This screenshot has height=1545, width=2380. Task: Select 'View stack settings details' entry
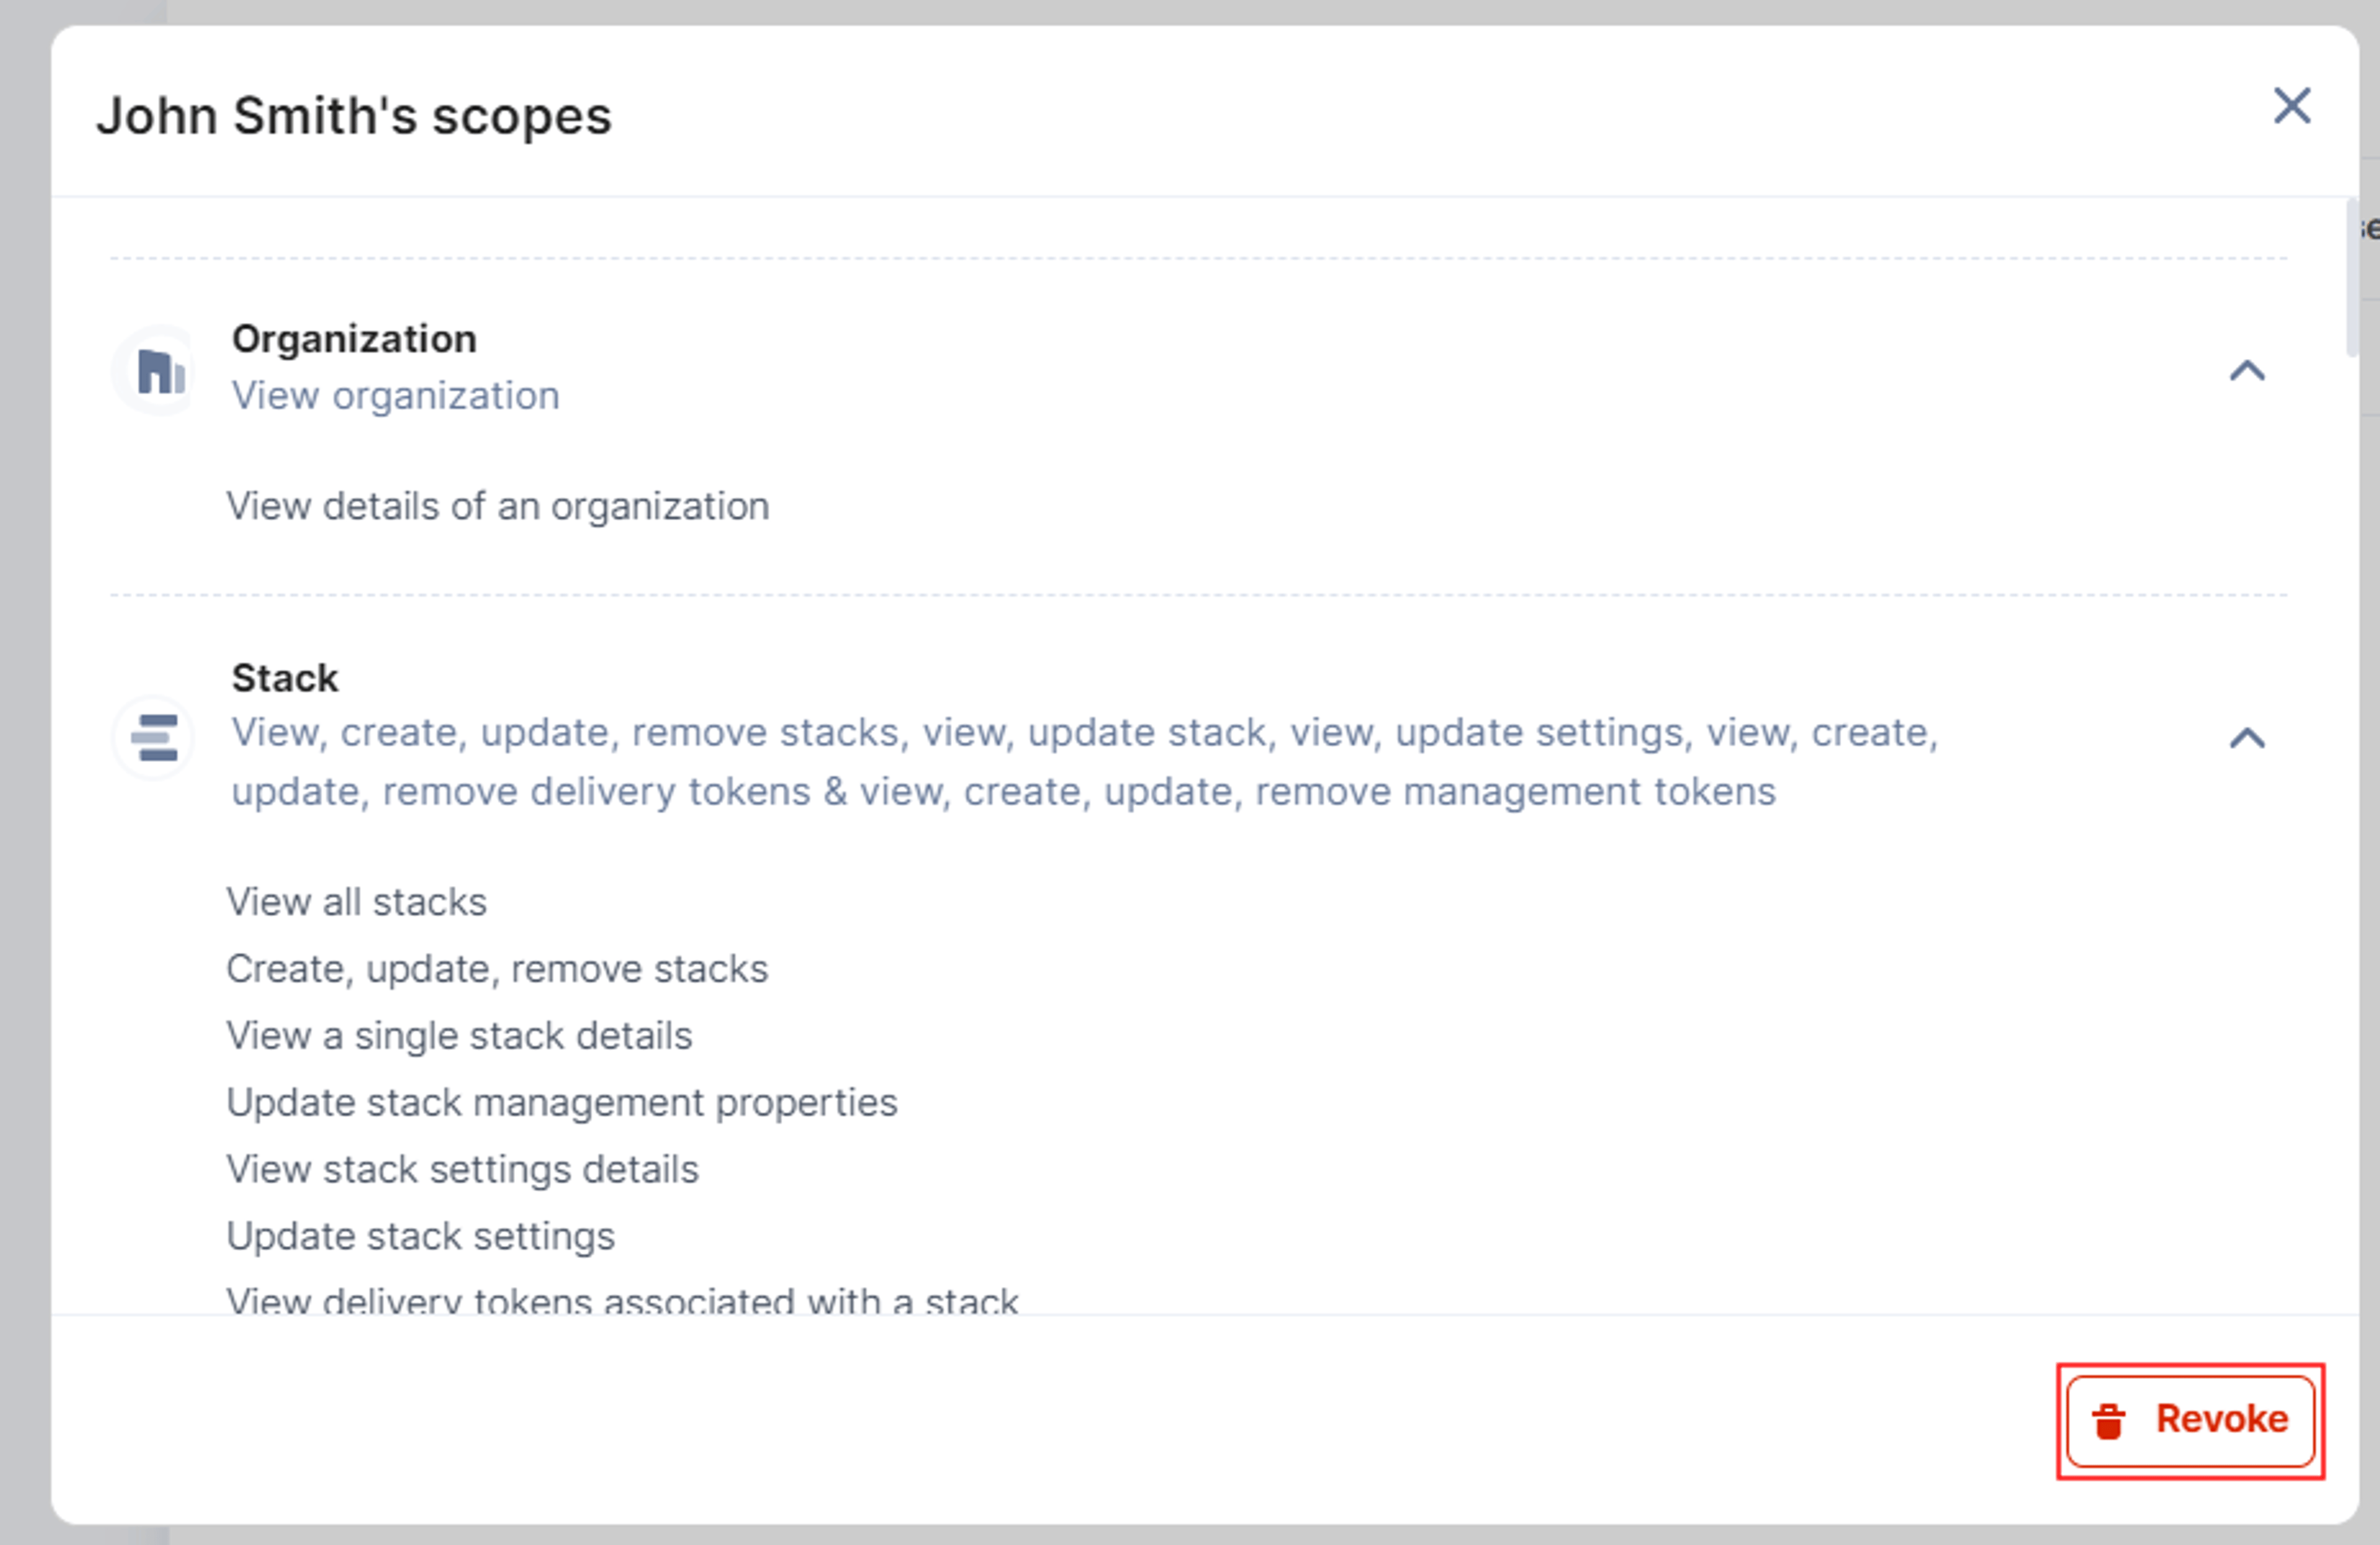(463, 1170)
